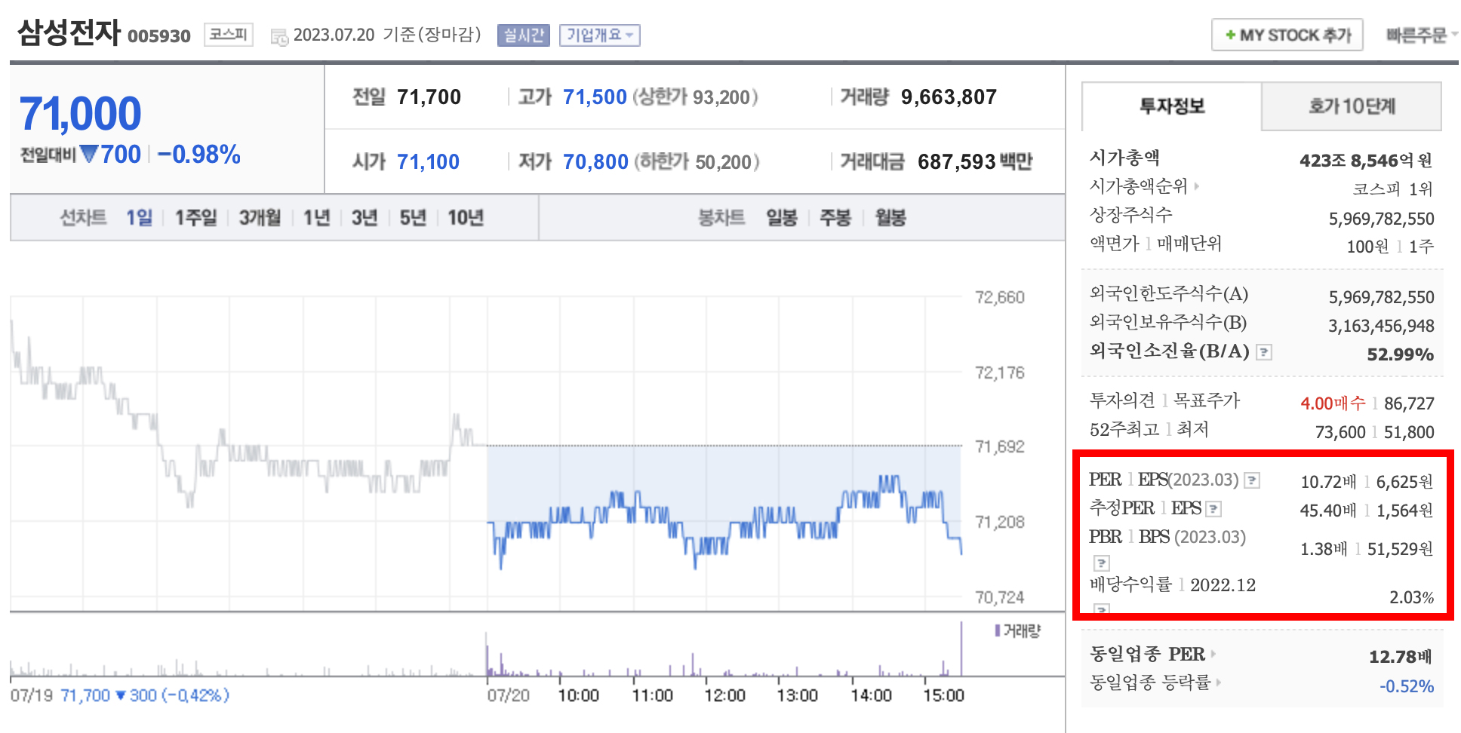Click the 삼성전자 stock name heading
Screen dimensions: 1461x733
[69, 33]
